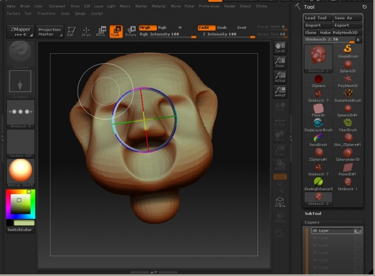Click the highlighted Scale transform icon
375x276 pixels.
click(x=116, y=31)
